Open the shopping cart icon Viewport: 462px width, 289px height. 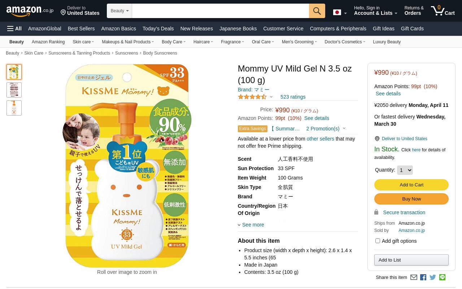click(x=443, y=10)
